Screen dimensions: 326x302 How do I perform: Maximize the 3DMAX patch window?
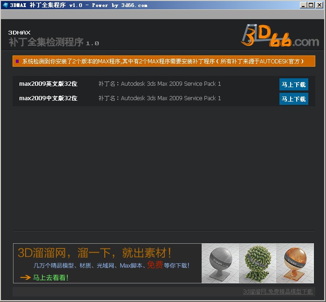[x=311, y=5]
